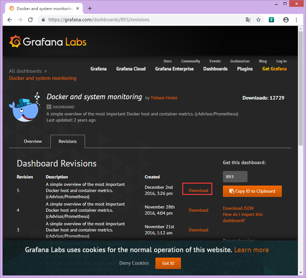Click the address bar URL
306x278 pixels.
click(99, 20)
